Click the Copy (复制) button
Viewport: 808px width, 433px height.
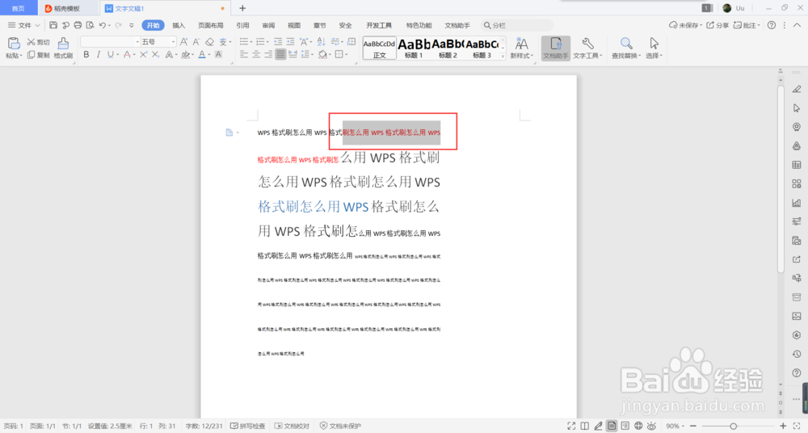(x=39, y=55)
